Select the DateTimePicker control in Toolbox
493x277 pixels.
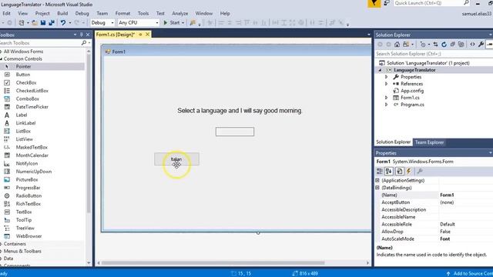click(x=32, y=107)
